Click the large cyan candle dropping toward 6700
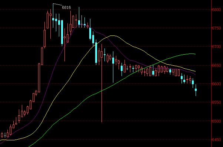This screenshot has height=147, width=223. pyautogui.click(x=62, y=32)
